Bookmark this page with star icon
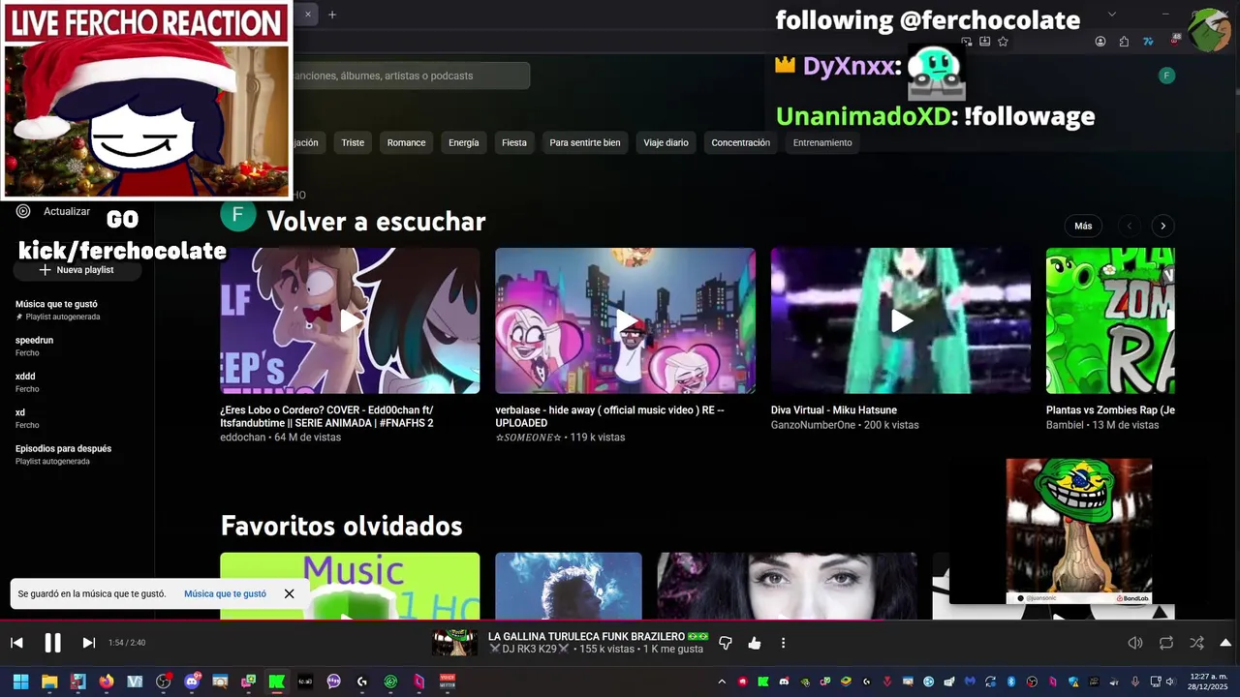Image resolution: width=1240 pixels, height=697 pixels. [x=1003, y=42]
